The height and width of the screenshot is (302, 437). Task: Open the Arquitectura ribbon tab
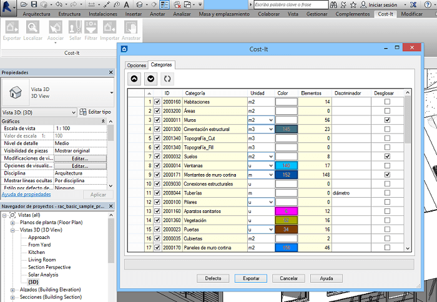point(36,14)
